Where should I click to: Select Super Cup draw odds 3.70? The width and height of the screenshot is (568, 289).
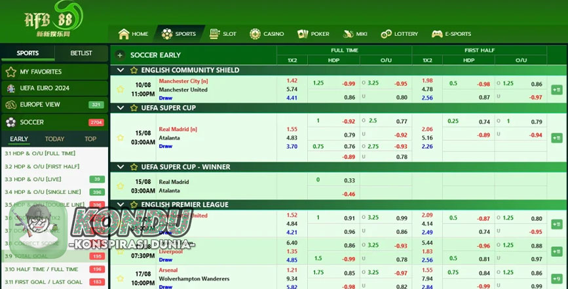pos(292,147)
